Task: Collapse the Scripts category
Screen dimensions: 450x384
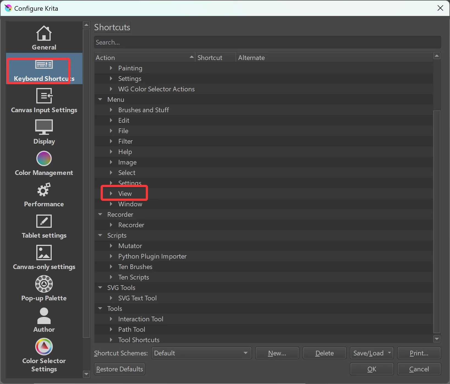Action: pyautogui.click(x=100, y=235)
